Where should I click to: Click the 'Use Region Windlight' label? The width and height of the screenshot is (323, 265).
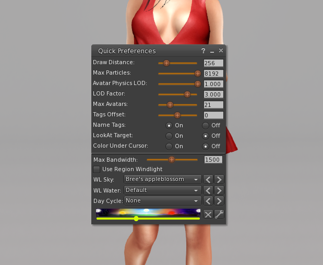(x=132, y=169)
